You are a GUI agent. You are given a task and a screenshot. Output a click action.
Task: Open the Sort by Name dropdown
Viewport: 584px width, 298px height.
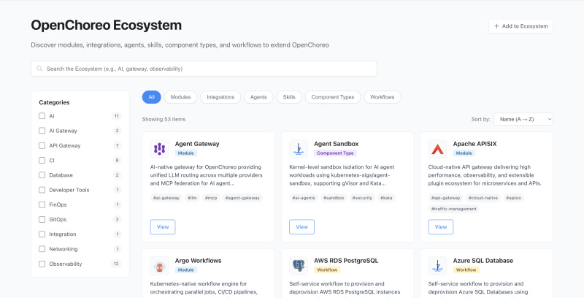523,119
